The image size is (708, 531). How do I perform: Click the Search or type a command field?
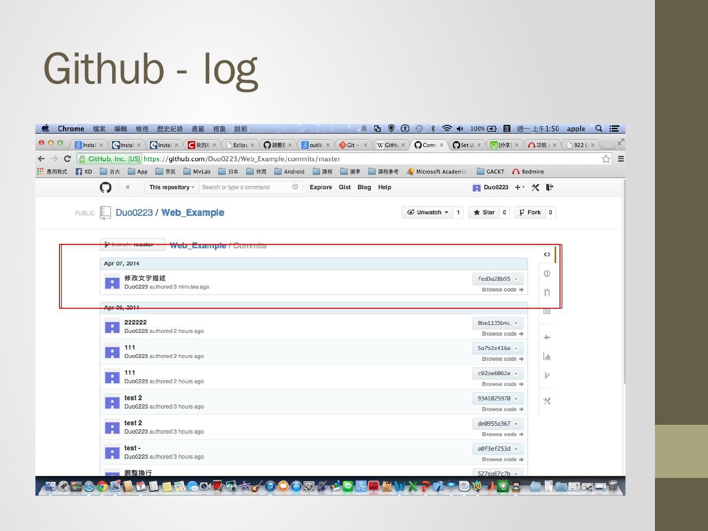(x=246, y=187)
